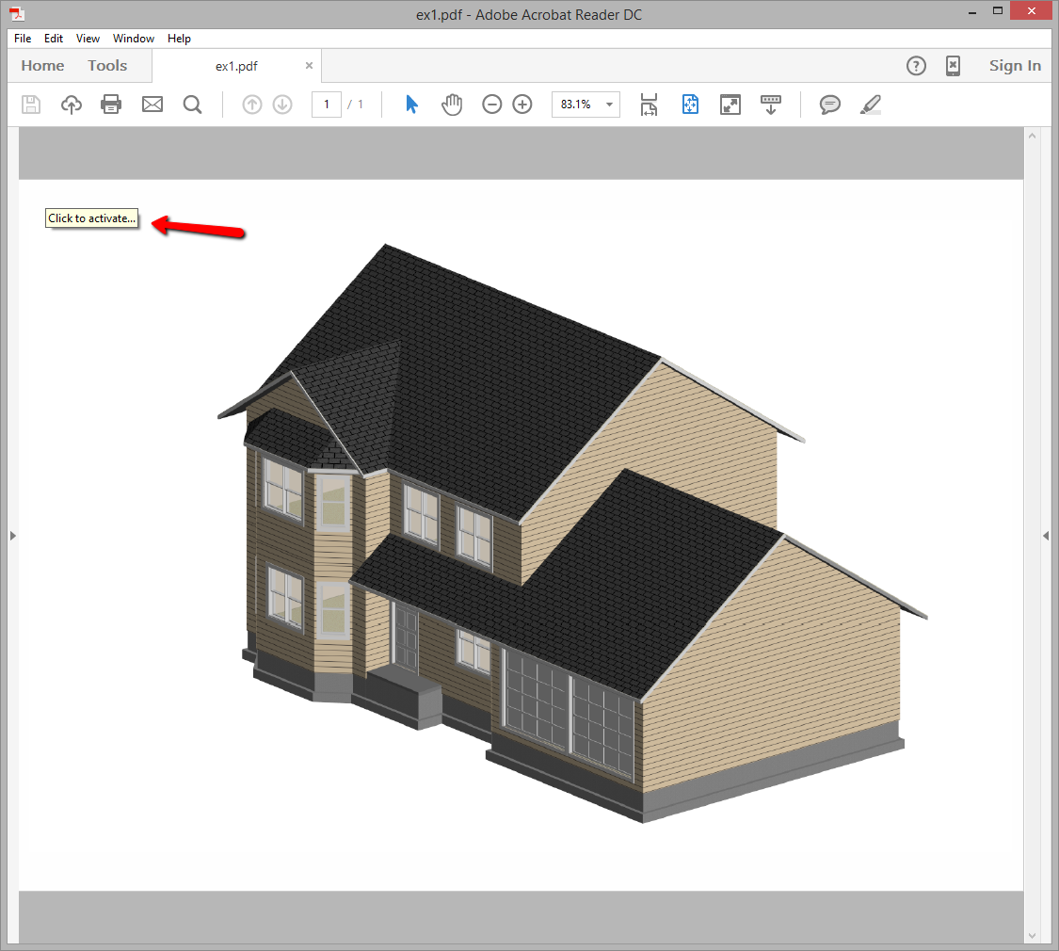Email the PDF using the envelope icon
This screenshot has height=951, width=1059.
(x=152, y=104)
